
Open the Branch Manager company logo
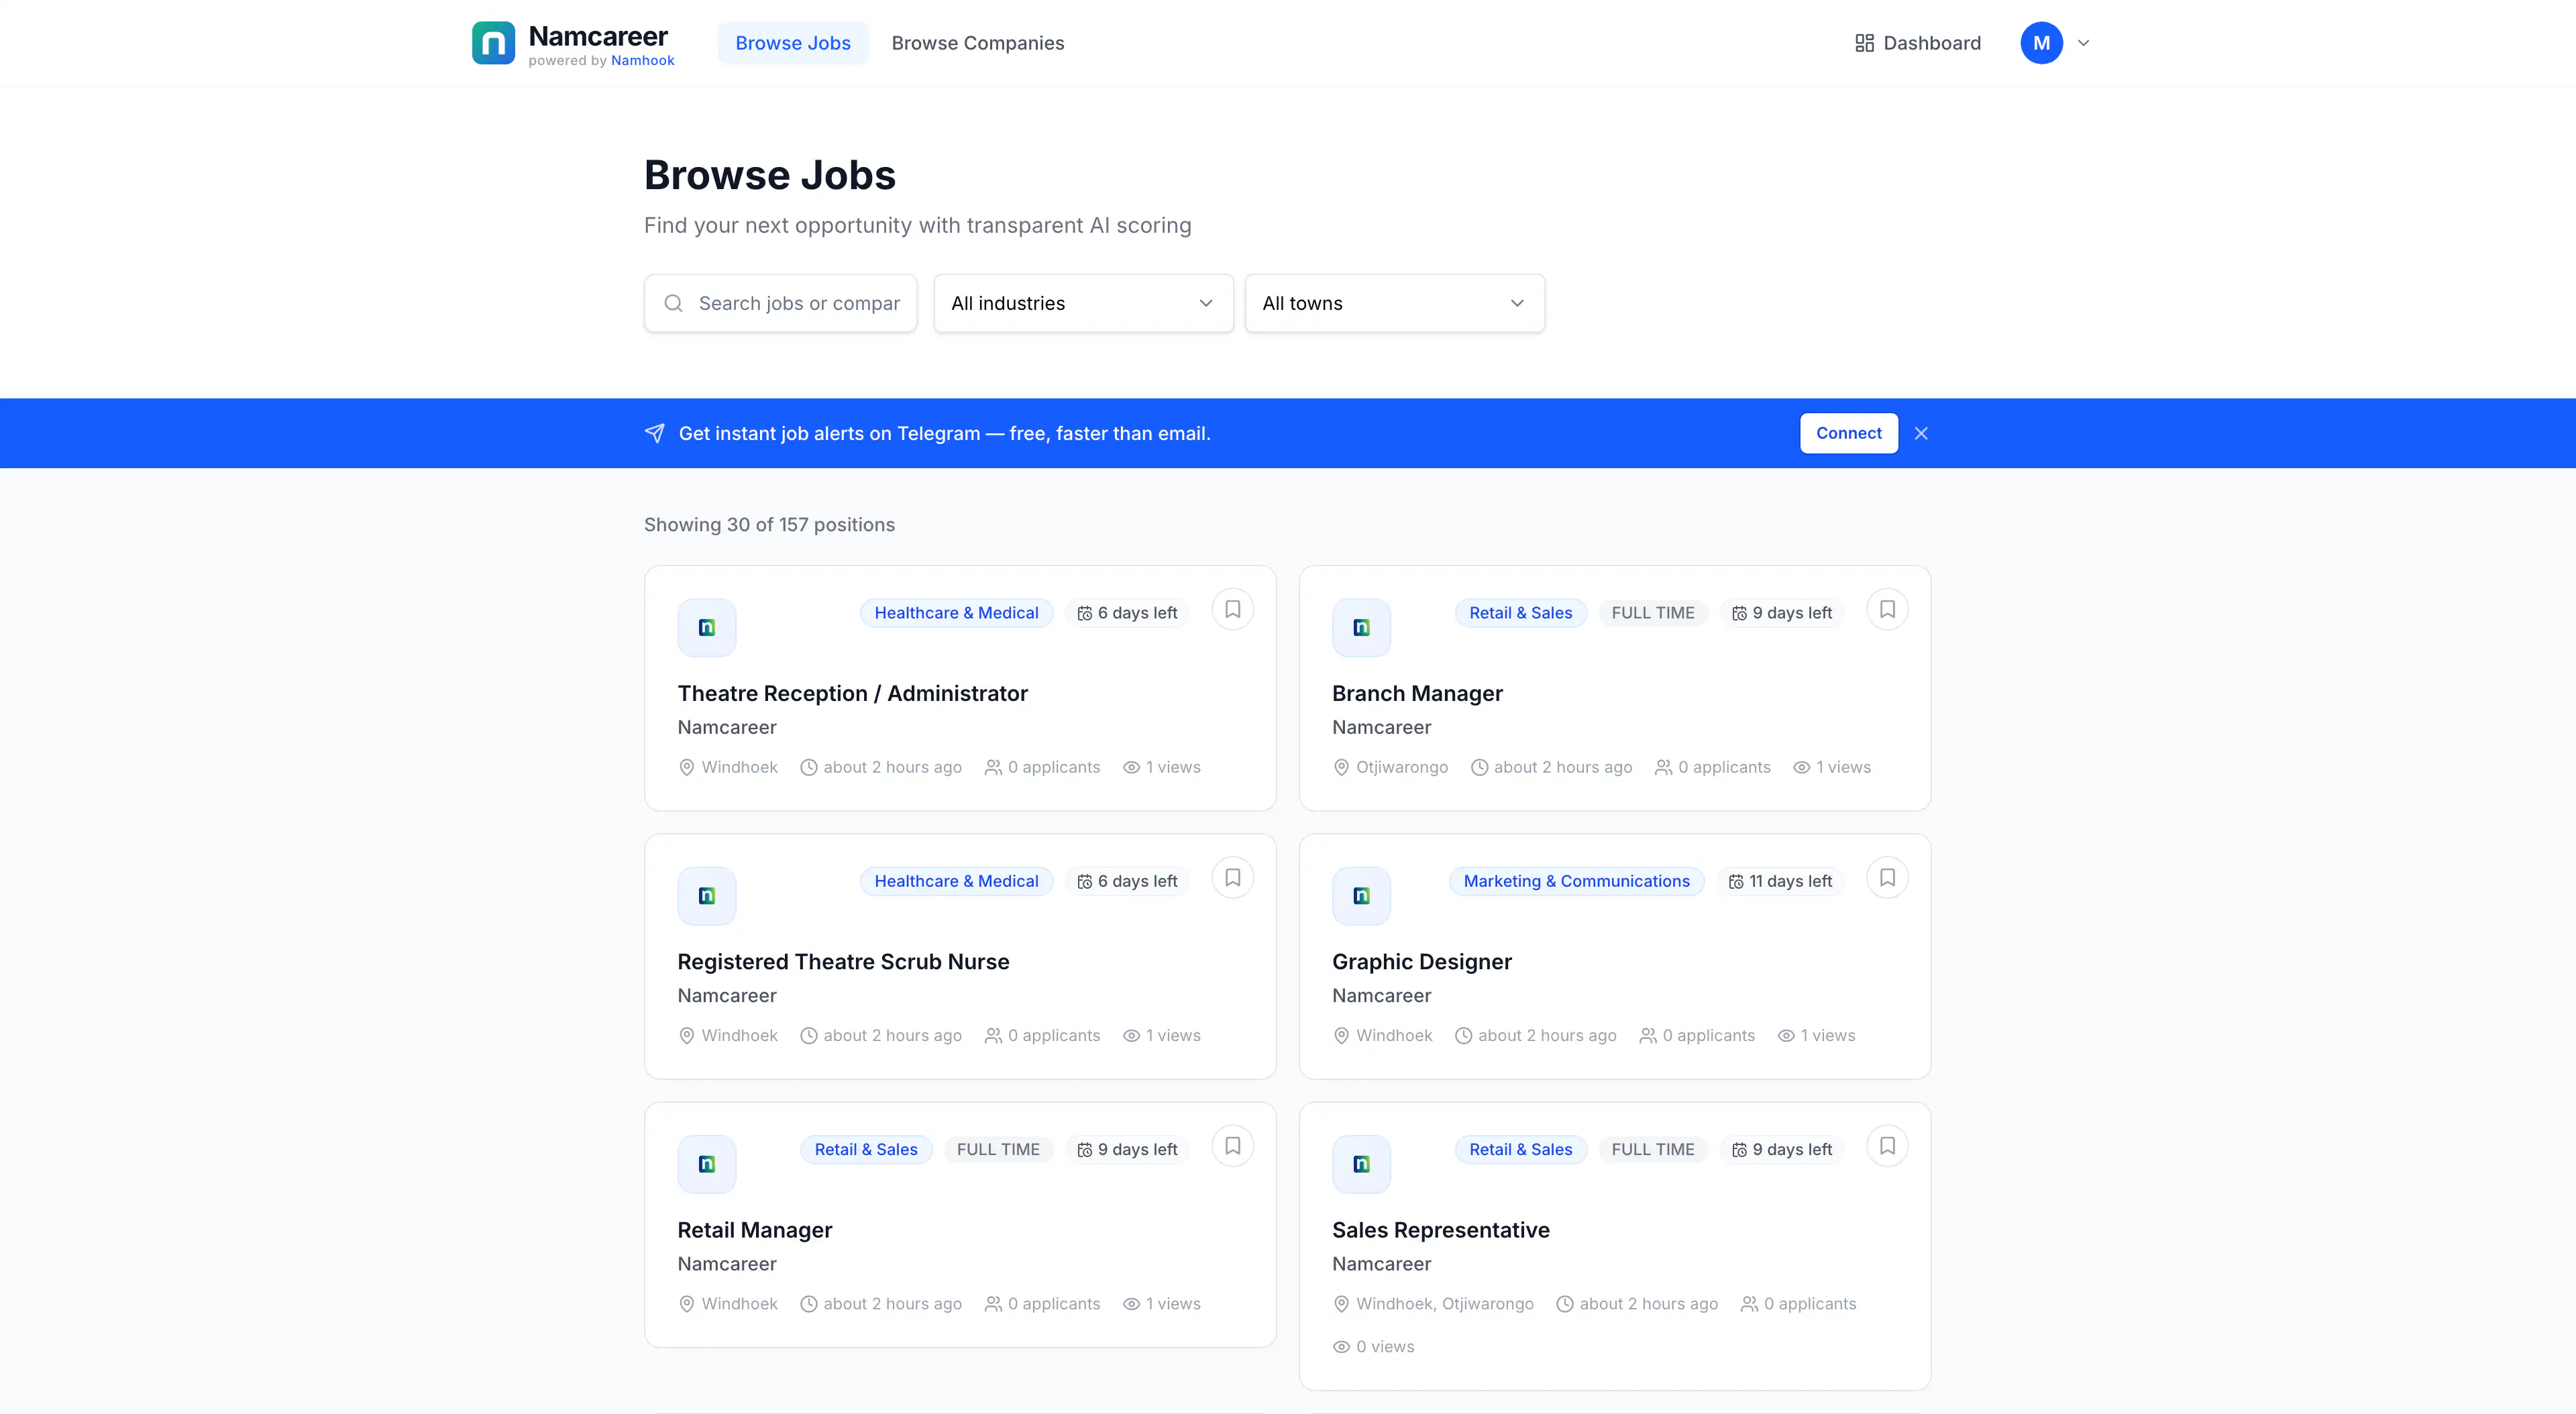coord(1360,627)
